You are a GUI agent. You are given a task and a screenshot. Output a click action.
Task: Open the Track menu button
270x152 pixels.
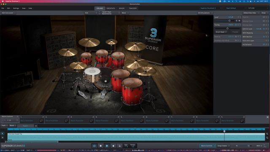(4, 126)
